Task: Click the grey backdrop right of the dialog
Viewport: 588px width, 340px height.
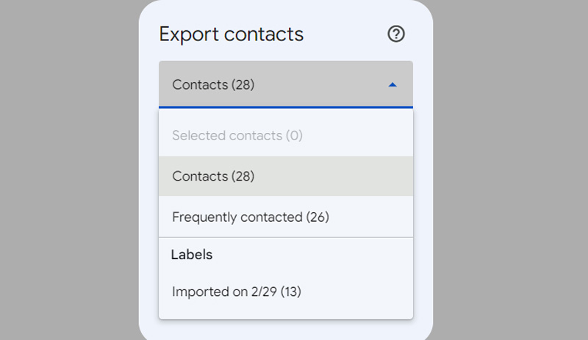Action: 510,169
